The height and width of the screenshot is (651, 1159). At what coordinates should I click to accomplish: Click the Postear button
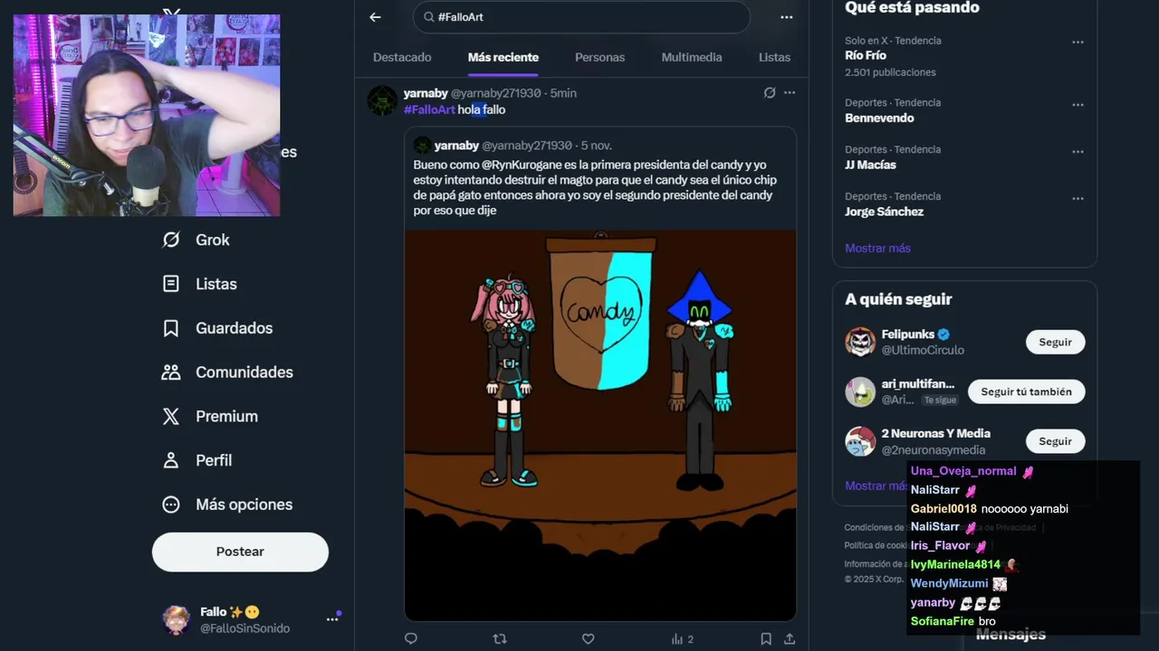point(240,552)
